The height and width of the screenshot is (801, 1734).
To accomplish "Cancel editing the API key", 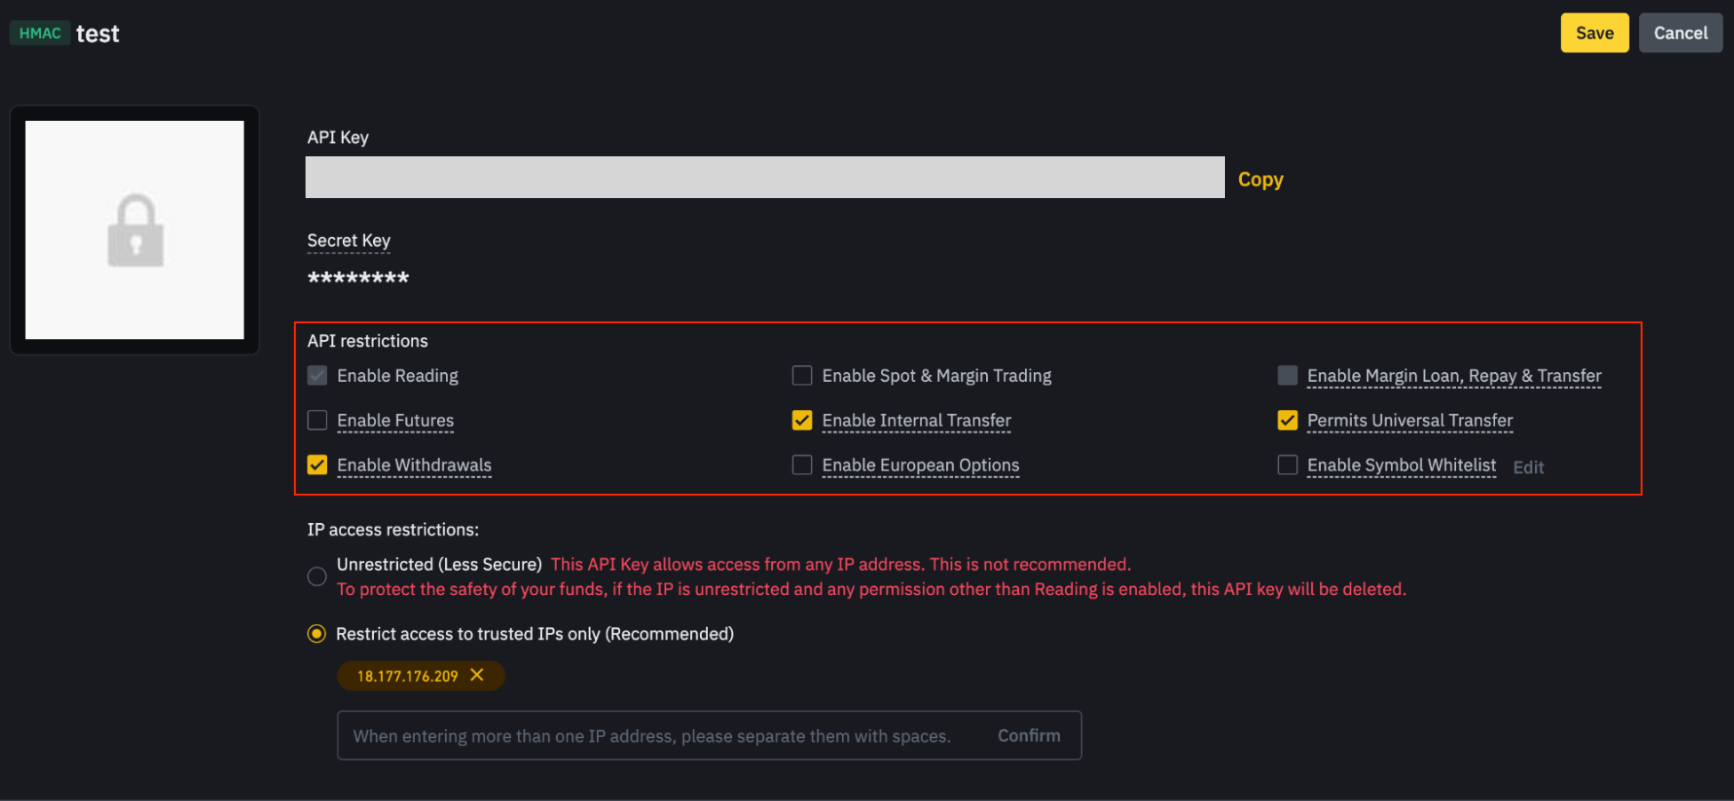I will pos(1680,32).
